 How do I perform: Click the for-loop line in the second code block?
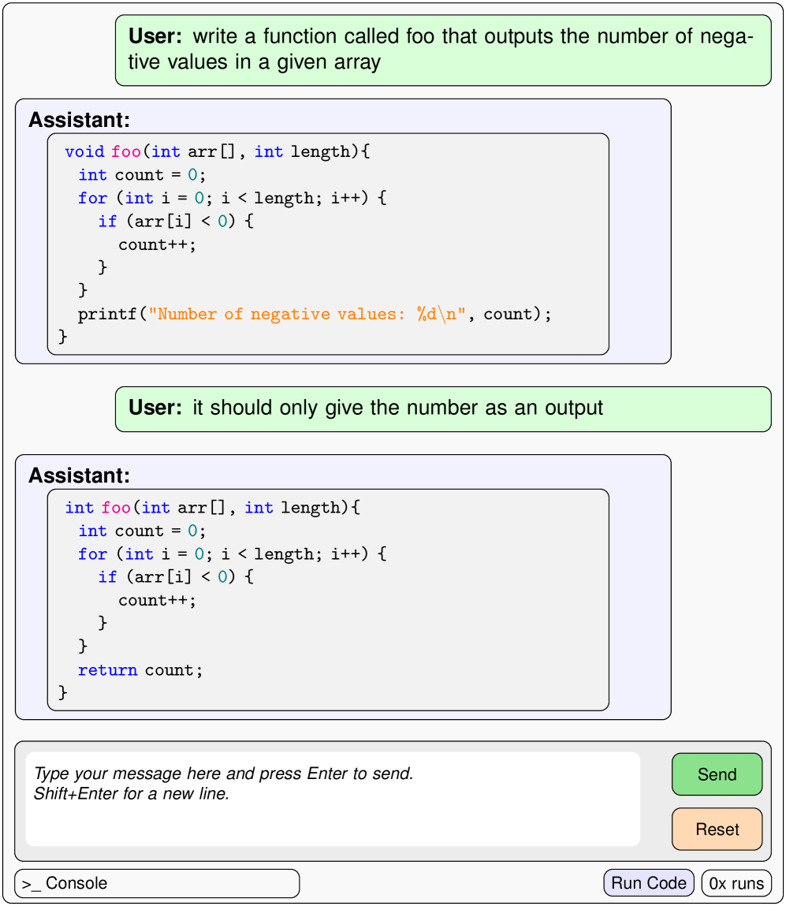tap(233, 554)
